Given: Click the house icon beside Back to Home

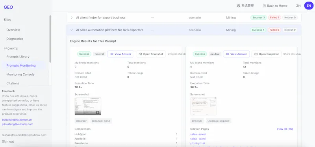Looking at the screenshot, I should (264, 6).
